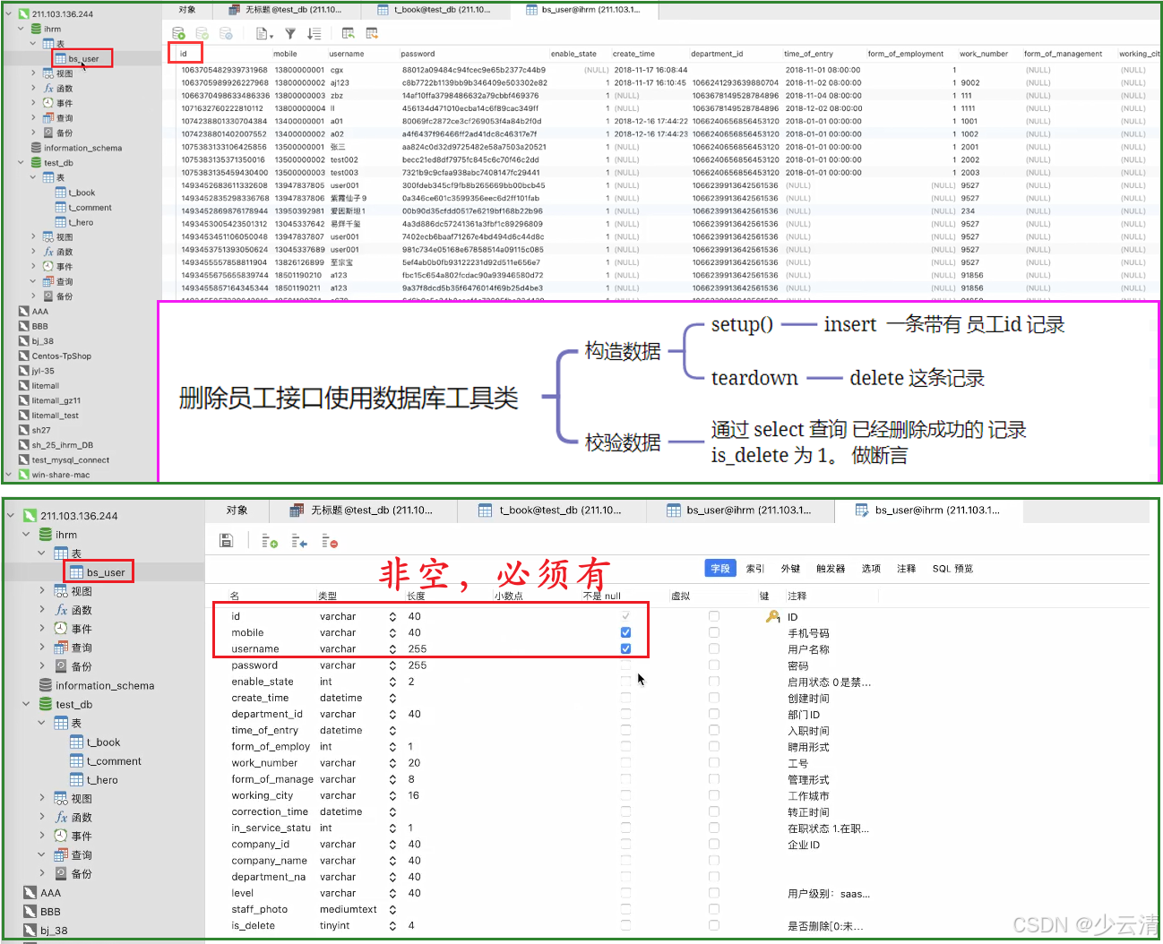Click the length stepper for the id field
The width and height of the screenshot is (1163, 944).
(x=392, y=615)
